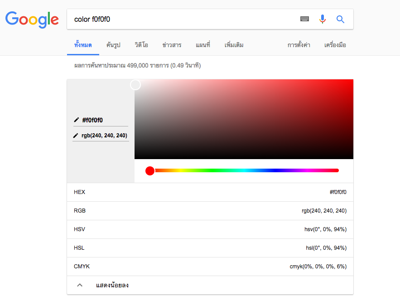Select the hsl(0°, 0%, 94%) value
Viewport: 400px width, 296px height.
pos(326,248)
